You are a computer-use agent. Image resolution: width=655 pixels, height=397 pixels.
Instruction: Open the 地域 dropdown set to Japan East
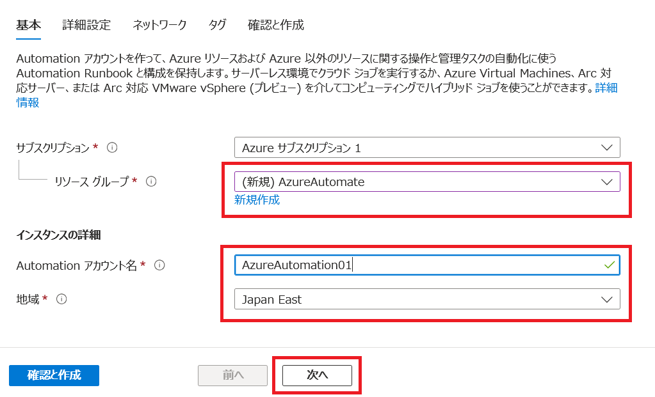coord(427,299)
